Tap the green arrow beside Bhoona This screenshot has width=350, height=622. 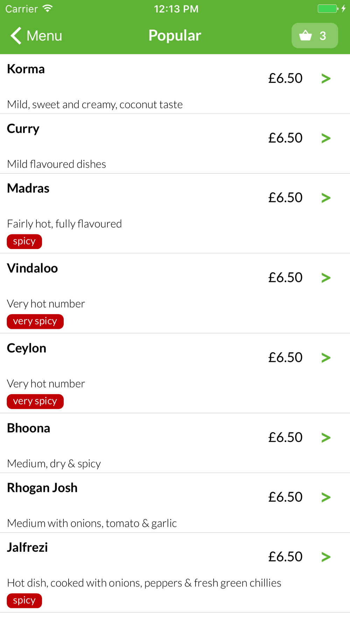[x=326, y=437]
